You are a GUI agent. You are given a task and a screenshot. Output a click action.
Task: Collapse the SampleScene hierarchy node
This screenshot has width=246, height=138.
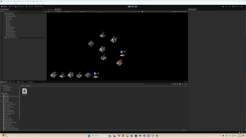tap(4, 13)
